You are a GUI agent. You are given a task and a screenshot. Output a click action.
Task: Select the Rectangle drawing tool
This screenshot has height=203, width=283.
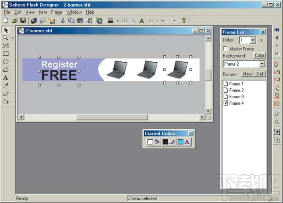(x=6, y=54)
